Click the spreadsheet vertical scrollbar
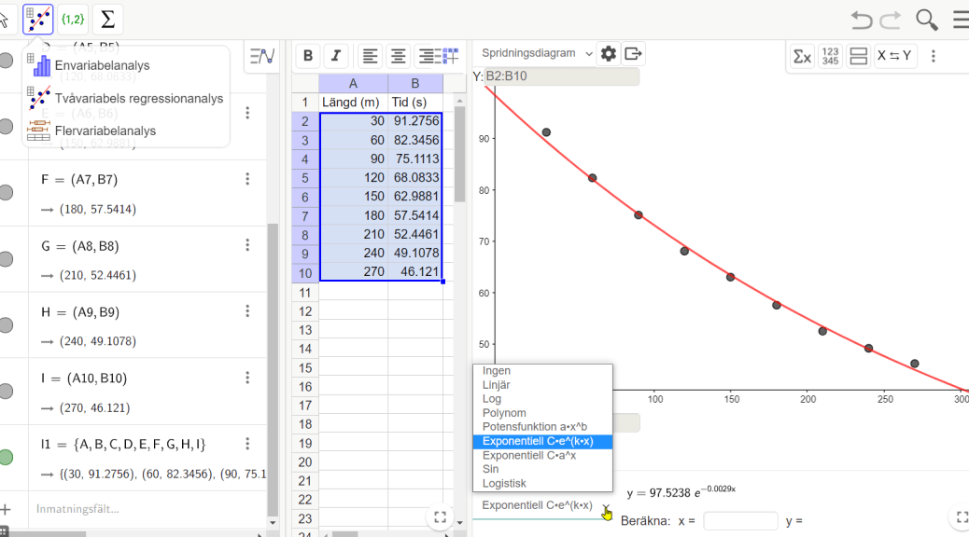 coord(459,154)
